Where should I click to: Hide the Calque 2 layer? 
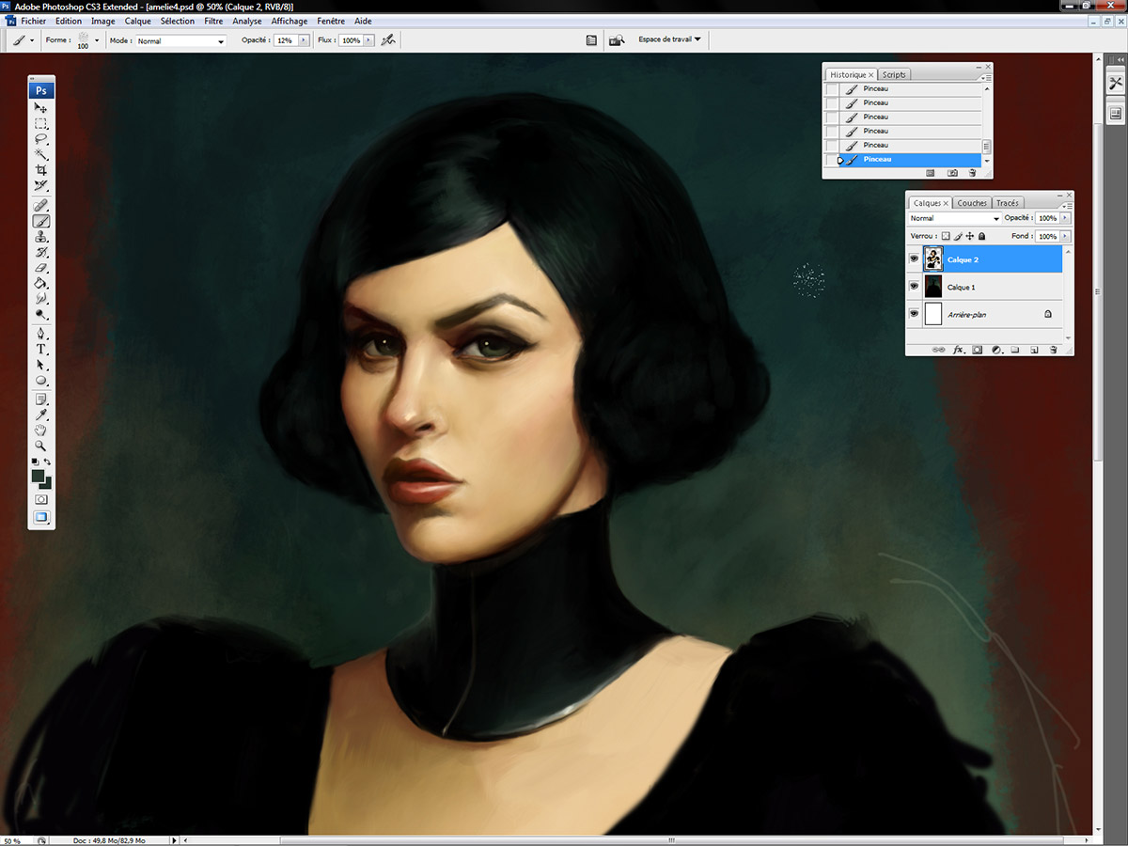coord(914,259)
